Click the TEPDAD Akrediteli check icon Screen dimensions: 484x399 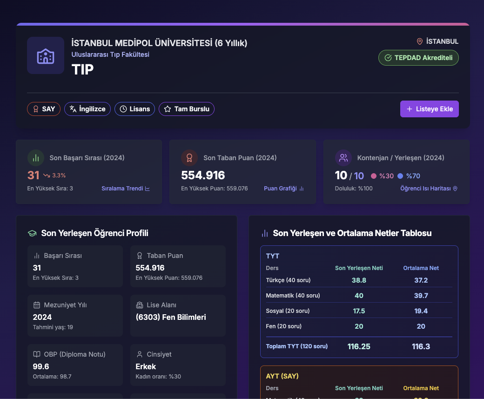pyautogui.click(x=388, y=58)
